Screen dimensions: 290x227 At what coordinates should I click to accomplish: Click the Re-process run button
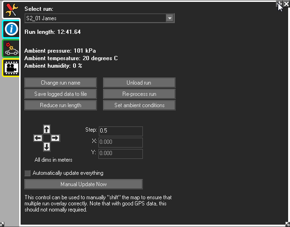pos(139,94)
